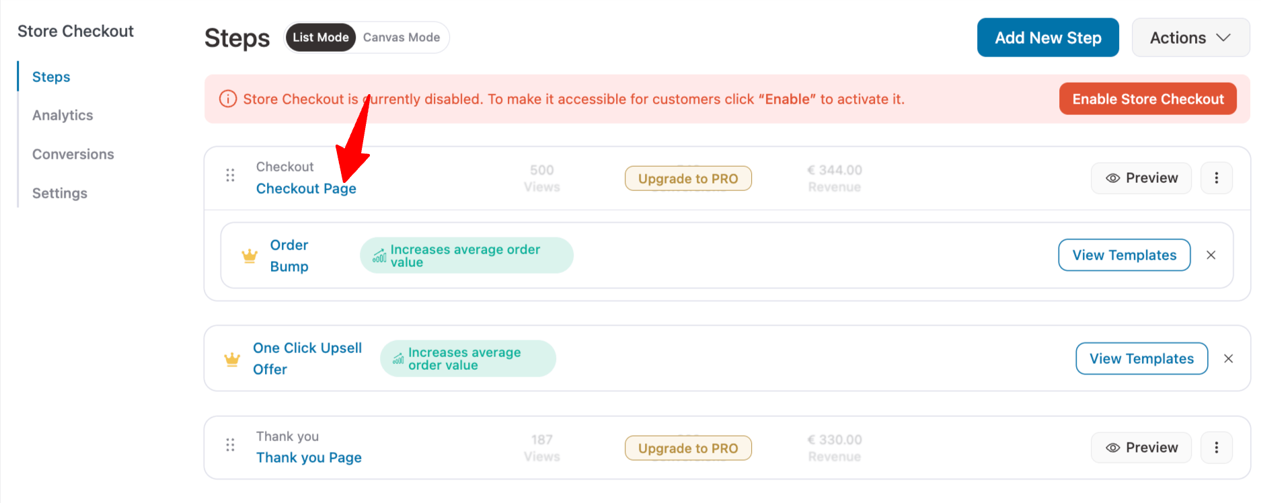
Task: Open Analytics in the sidebar
Action: click(x=63, y=116)
